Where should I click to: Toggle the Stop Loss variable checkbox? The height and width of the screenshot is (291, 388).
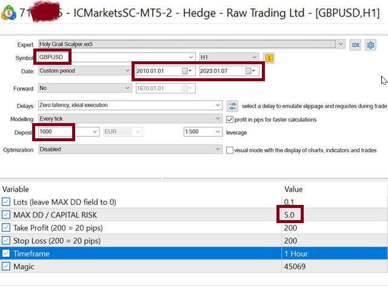[x=6, y=240]
